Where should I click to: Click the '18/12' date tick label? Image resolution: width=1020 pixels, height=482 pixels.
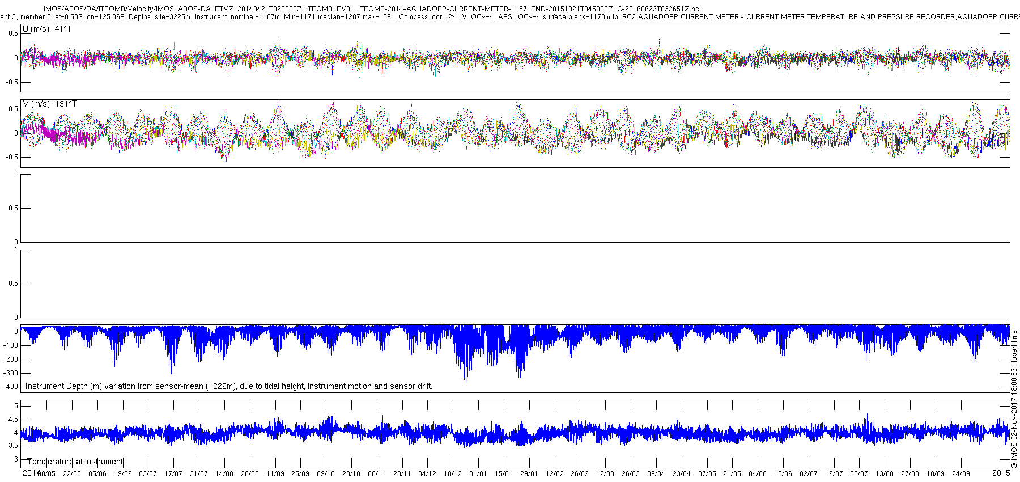(x=453, y=474)
